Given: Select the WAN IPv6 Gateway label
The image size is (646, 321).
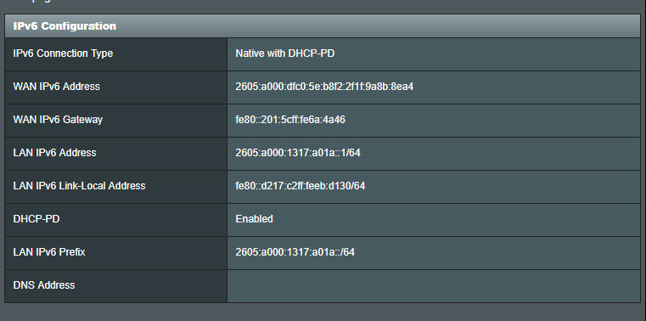Looking at the screenshot, I should pos(58,120).
